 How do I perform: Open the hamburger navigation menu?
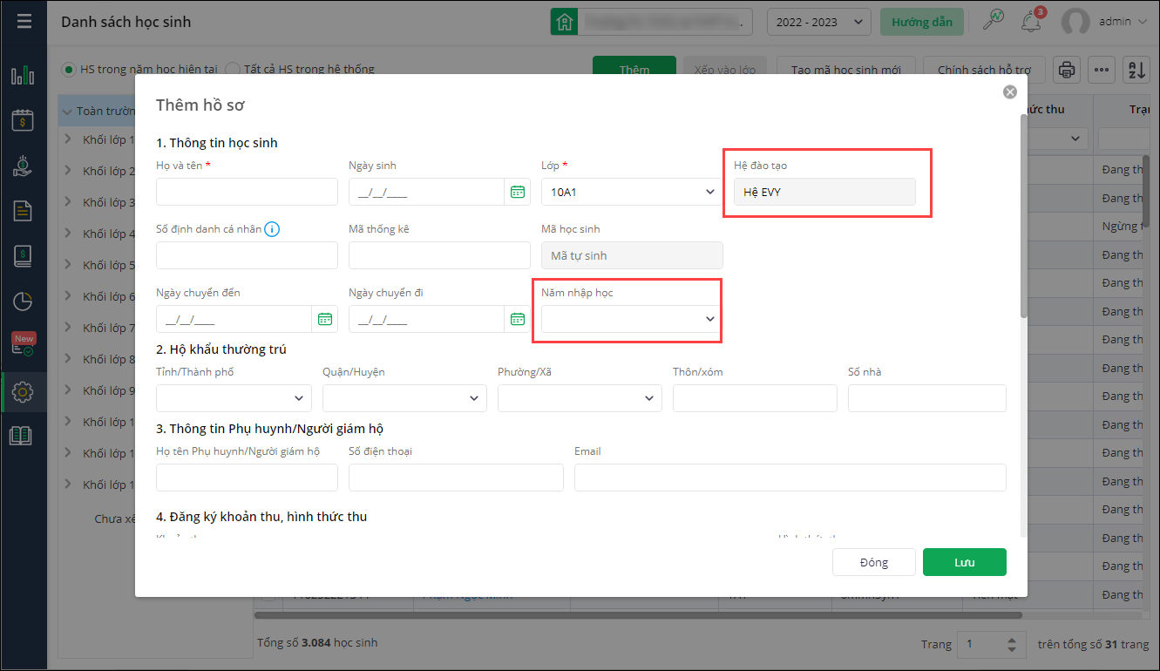pyautogui.click(x=24, y=21)
